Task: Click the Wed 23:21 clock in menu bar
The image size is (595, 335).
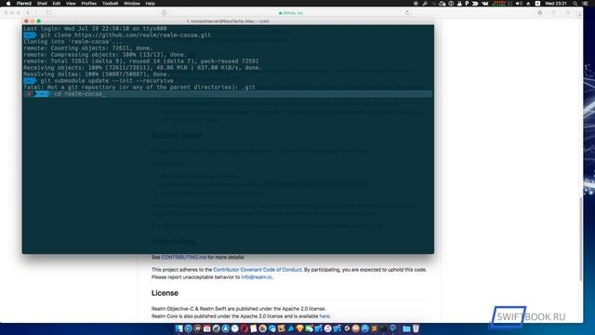Action: coord(556,4)
